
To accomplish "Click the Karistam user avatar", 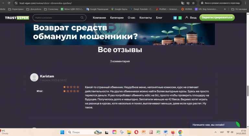I will pyautogui.click(x=34, y=77).
